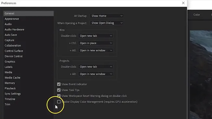Close the Preferences dialog
Screen dimensions: 212x119
pyautogui.click(x=183, y=3)
